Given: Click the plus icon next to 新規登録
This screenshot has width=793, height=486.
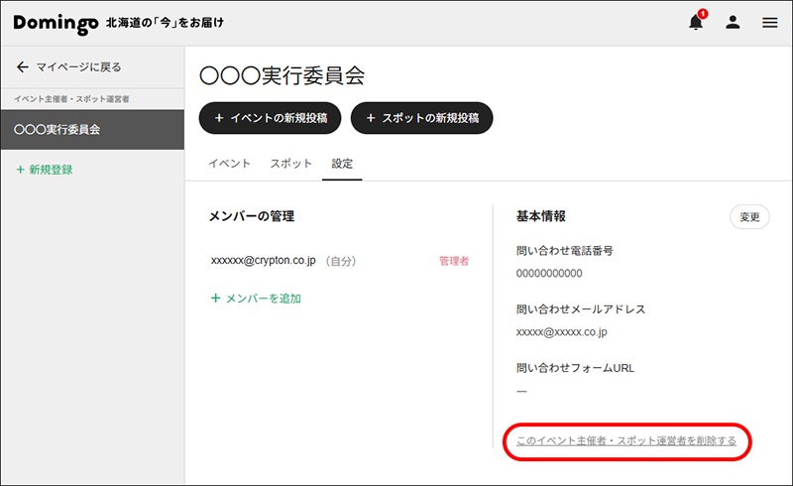Looking at the screenshot, I should pos(20,170).
